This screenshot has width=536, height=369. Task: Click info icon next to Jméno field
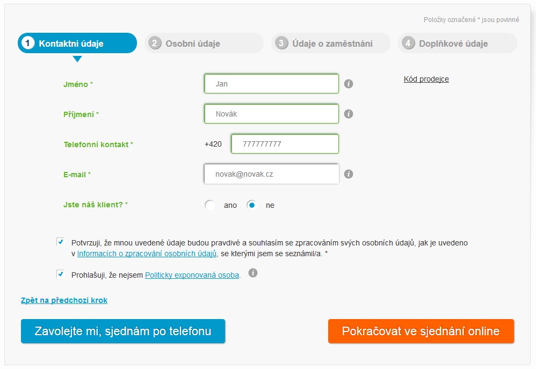[x=349, y=84]
